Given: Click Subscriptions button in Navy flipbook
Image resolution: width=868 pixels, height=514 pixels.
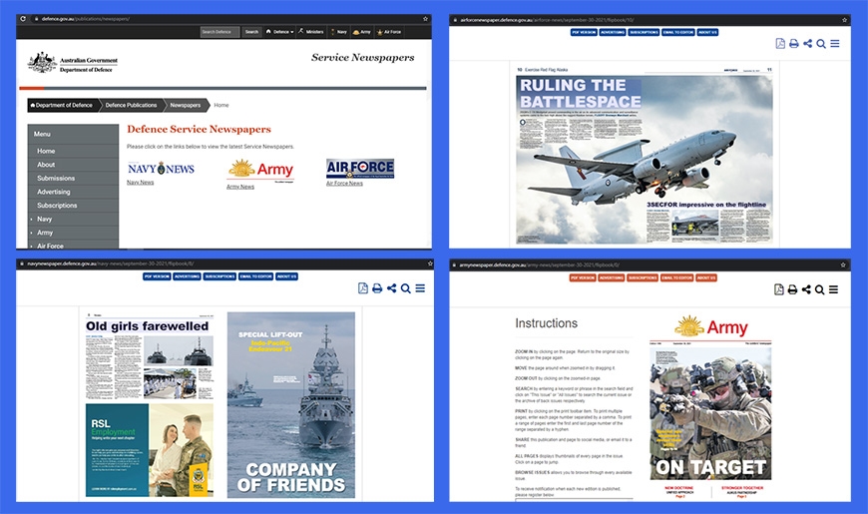Looking at the screenshot, I should point(219,276).
